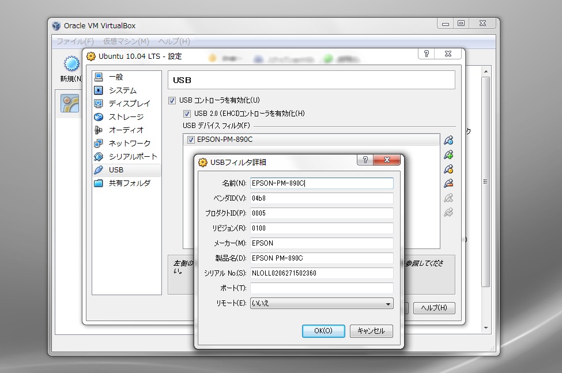Image resolution: width=562 pixels, height=373 pixels.
Task: Click キャンセル in USBフィルタ詳細 dialog
Action: pos(371,331)
